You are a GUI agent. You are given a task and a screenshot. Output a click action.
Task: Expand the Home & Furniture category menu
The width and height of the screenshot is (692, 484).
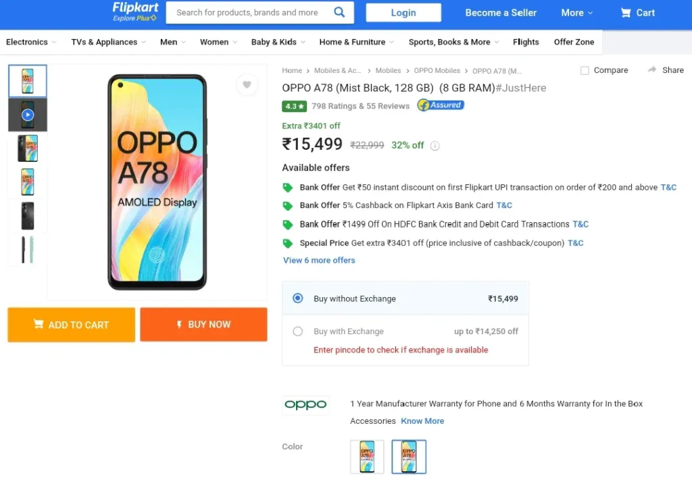[x=357, y=42]
